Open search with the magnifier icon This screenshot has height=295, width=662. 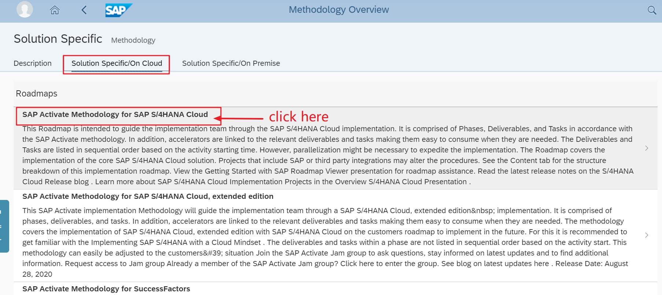pyautogui.click(x=652, y=10)
